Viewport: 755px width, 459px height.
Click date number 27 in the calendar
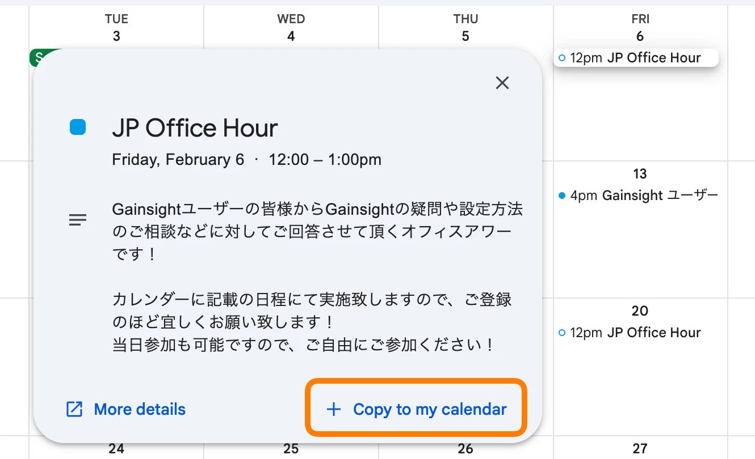click(x=640, y=449)
